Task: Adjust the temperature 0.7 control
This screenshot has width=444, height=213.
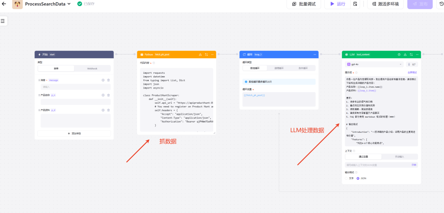Action: point(412,64)
